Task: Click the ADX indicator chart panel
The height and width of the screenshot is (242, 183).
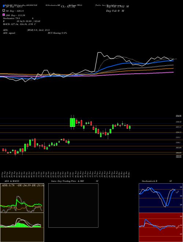Action: tap(22, 198)
